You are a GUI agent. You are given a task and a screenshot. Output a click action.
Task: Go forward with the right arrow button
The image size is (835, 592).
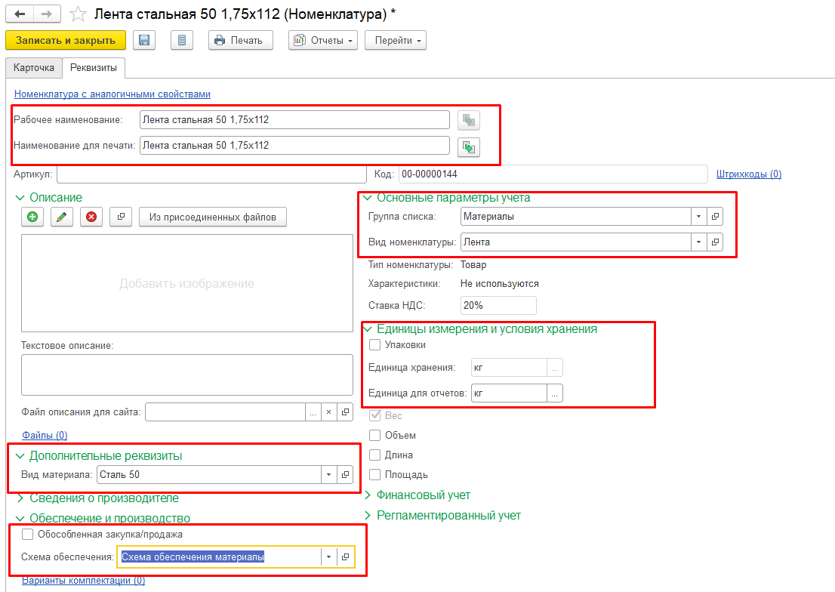(x=47, y=14)
